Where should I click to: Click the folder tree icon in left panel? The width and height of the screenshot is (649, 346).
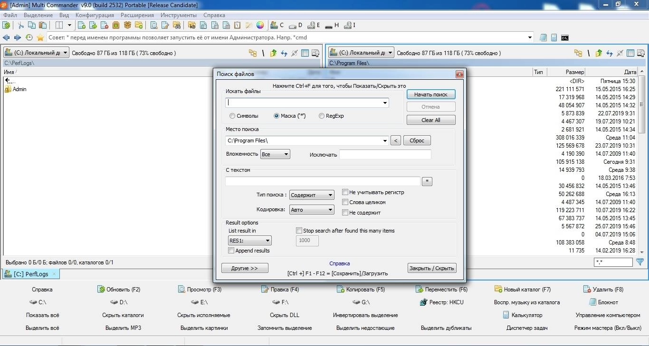pyautogui.click(x=253, y=53)
